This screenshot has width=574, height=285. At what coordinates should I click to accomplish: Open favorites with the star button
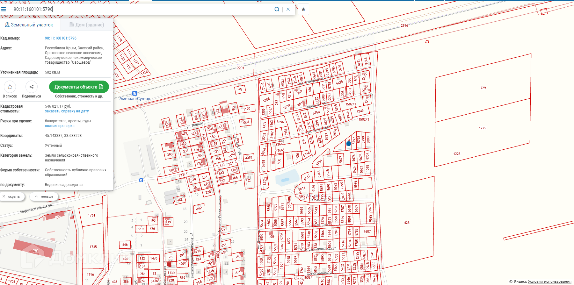pos(303,9)
